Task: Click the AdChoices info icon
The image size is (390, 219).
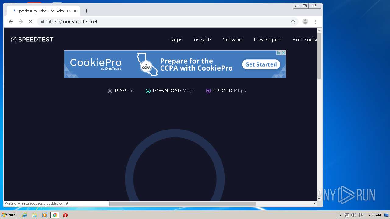Action: pyautogui.click(x=278, y=53)
